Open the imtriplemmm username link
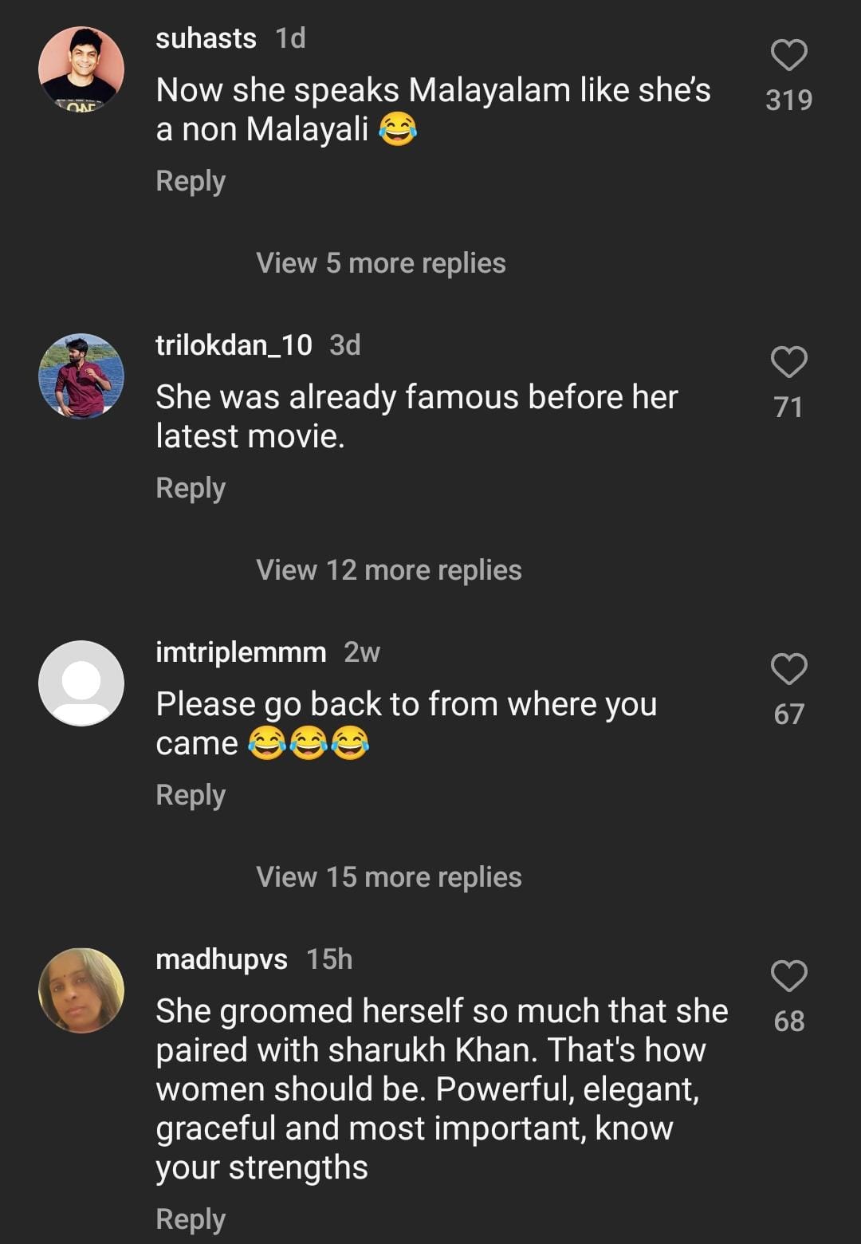The width and height of the screenshot is (861, 1244). tap(241, 652)
